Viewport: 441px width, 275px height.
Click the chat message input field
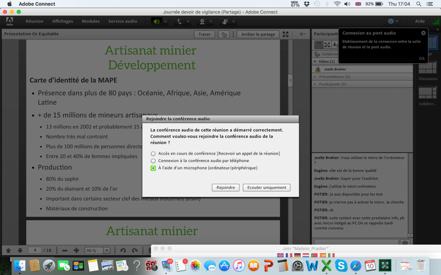pos(356,242)
